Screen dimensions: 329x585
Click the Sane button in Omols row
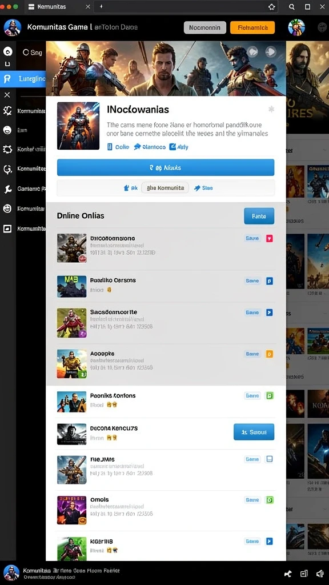tap(252, 500)
